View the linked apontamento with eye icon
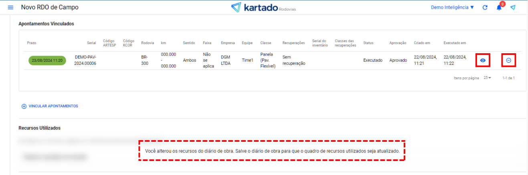This screenshot has width=528, height=175. [x=483, y=60]
